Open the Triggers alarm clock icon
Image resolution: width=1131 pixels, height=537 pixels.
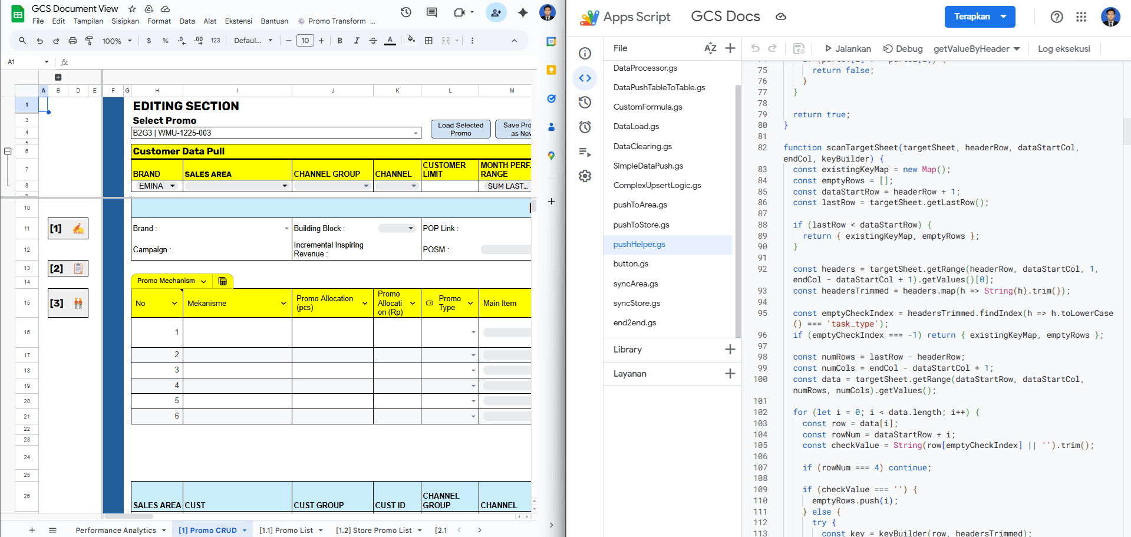(x=585, y=127)
